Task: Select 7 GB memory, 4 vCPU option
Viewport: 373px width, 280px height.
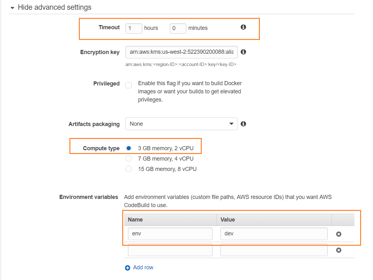Action: (x=129, y=158)
